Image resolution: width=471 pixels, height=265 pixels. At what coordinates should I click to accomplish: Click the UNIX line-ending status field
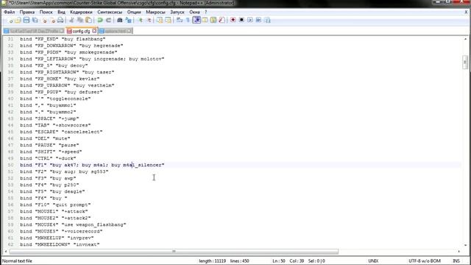pos(373,261)
